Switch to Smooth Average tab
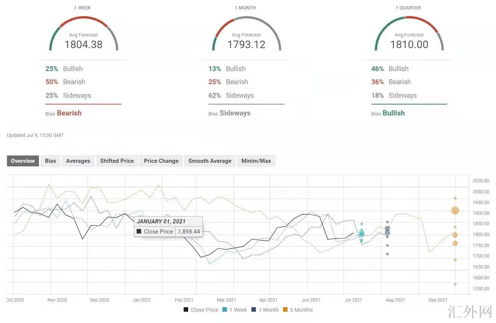Viewport: 496px width, 323px height. [210, 161]
